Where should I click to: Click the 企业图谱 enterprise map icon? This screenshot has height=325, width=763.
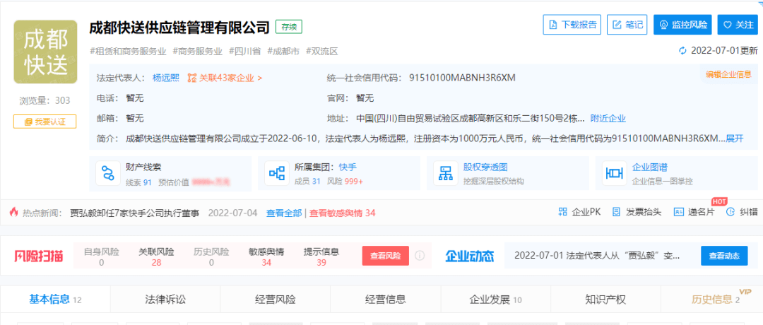(x=614, y=174)
